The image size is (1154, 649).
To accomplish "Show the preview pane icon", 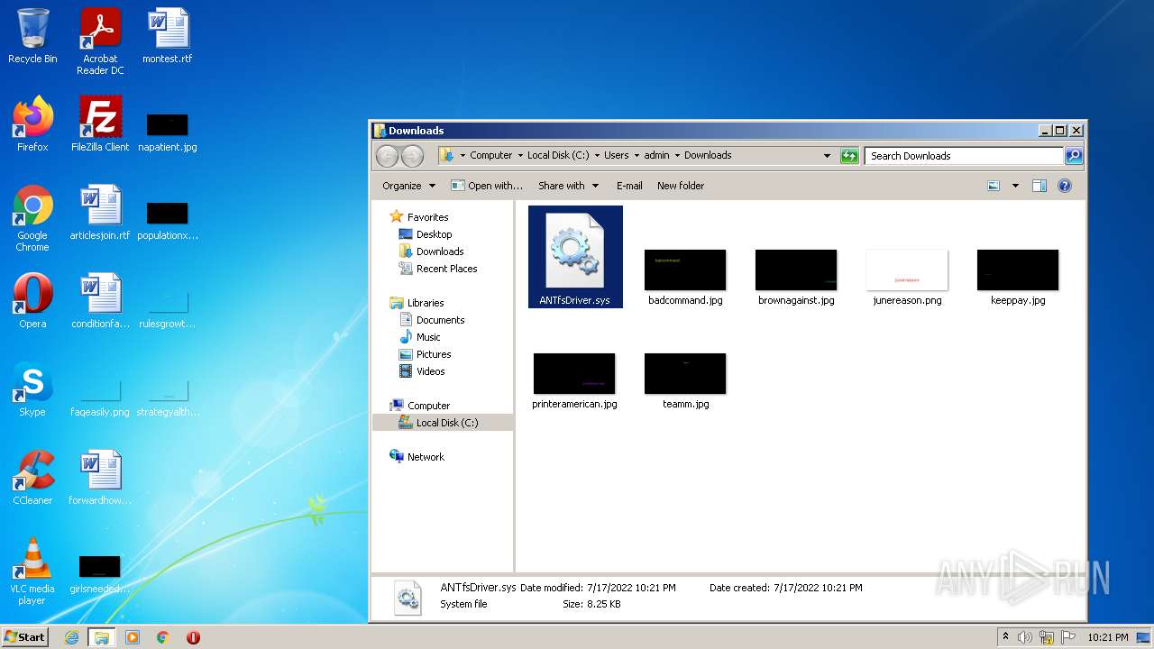I will click(1040, 186).
